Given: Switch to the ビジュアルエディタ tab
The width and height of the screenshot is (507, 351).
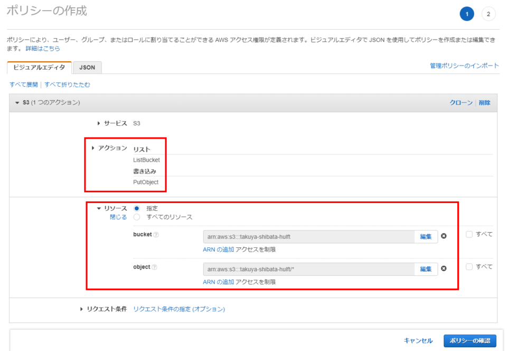Looking at the screenshot, I should pos(39,68).
